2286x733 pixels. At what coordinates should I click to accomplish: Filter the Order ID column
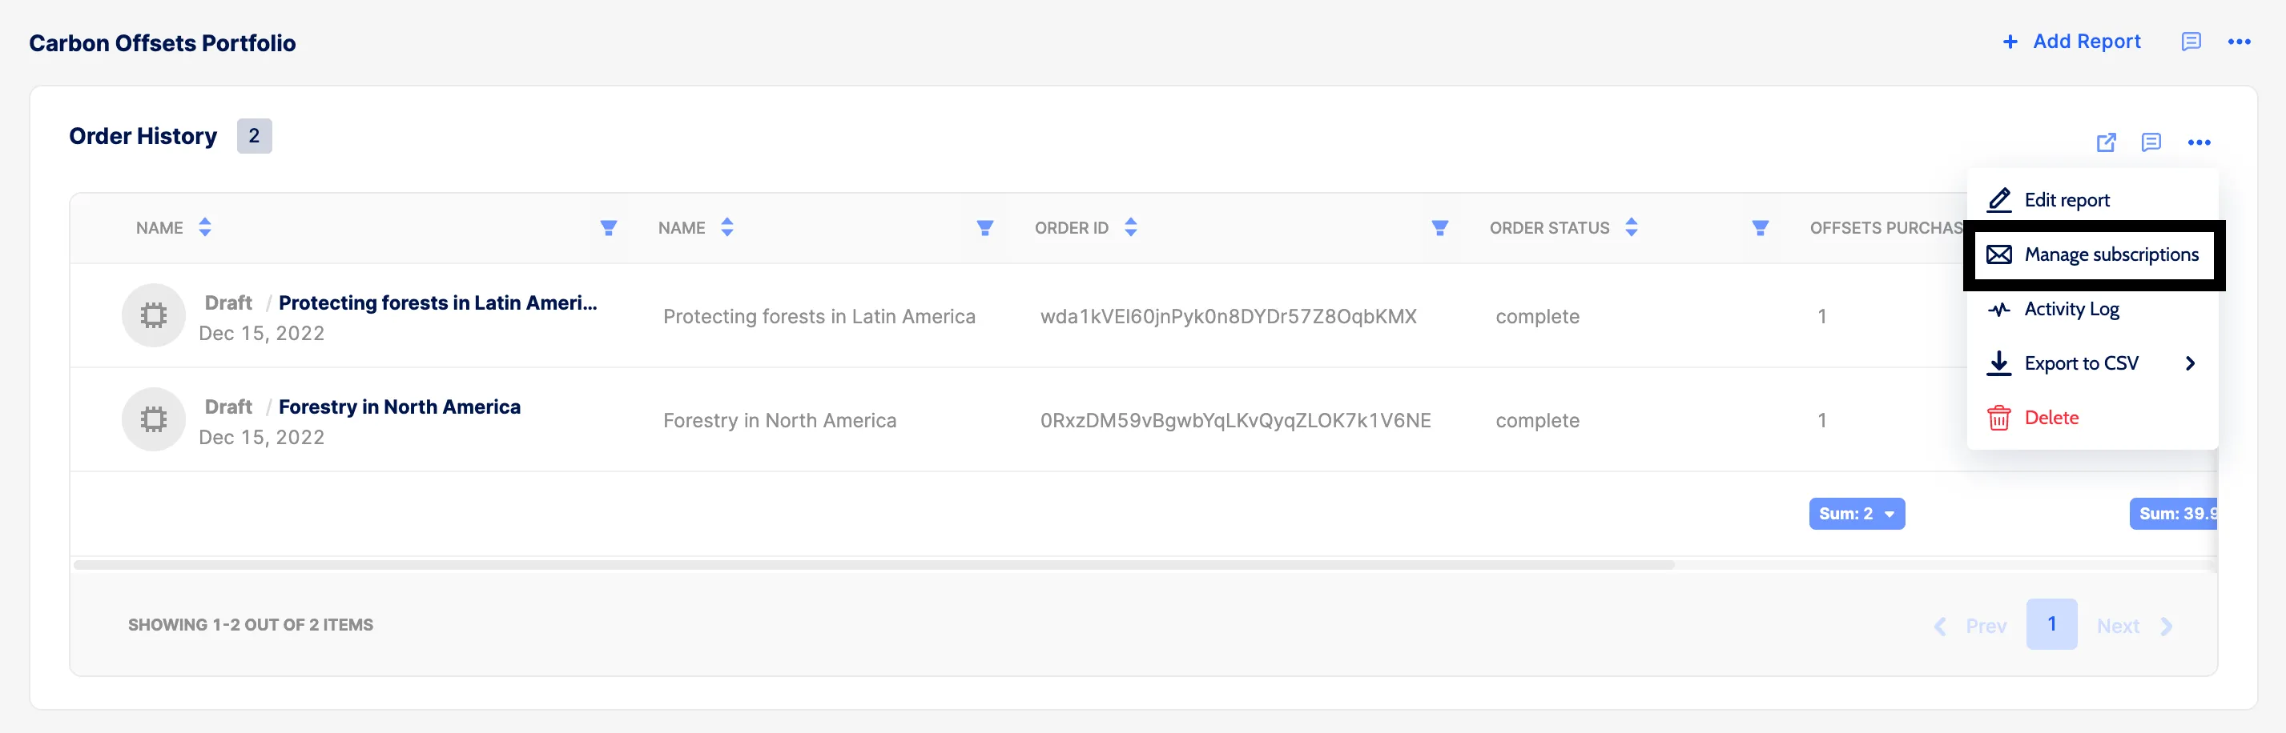click(1439, 228)
